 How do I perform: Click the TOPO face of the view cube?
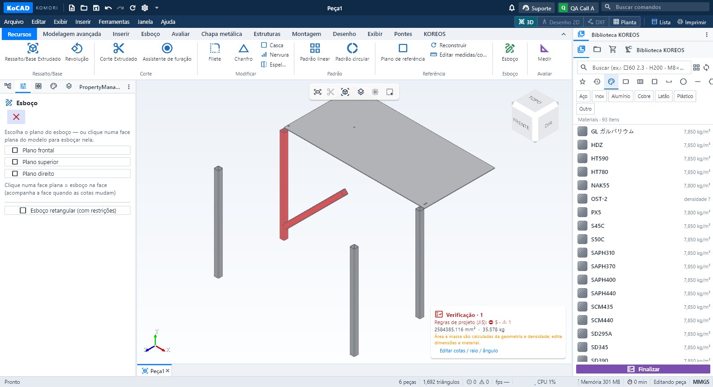pyautogui.click(x=535, y=99)
